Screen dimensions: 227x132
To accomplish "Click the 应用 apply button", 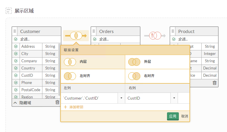I will tap(173, 116).
